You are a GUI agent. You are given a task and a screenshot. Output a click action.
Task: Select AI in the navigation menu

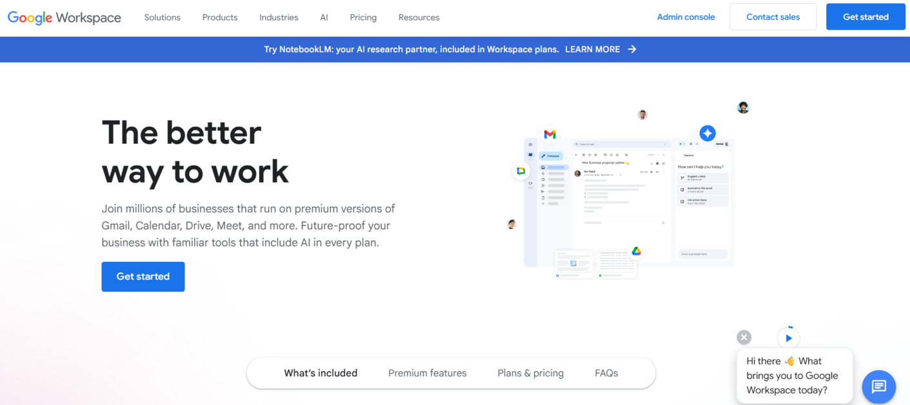(x=324, y=17)
